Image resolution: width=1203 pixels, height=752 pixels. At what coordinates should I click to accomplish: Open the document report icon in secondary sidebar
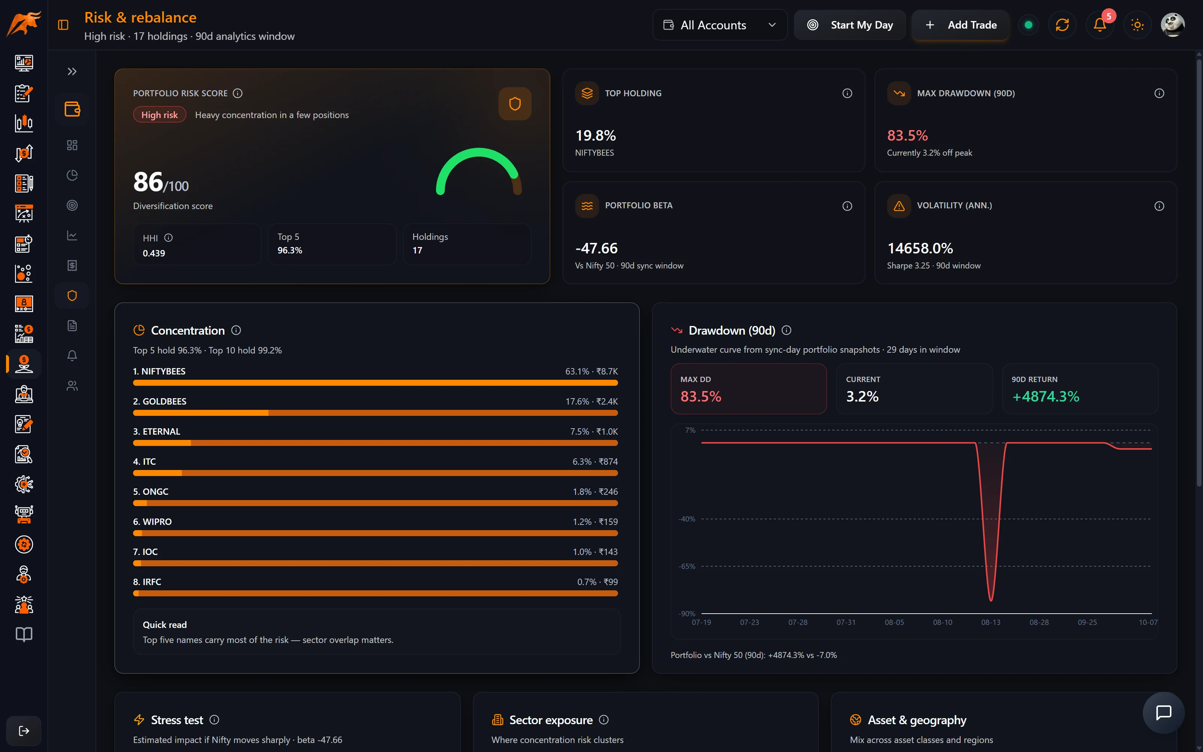coord(72,326)
